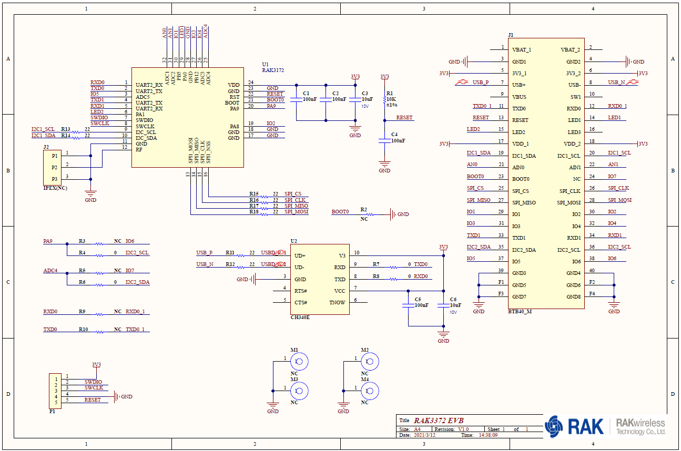Click the IPEX(NC) label
681x451 pixels.
coord(55,188)
